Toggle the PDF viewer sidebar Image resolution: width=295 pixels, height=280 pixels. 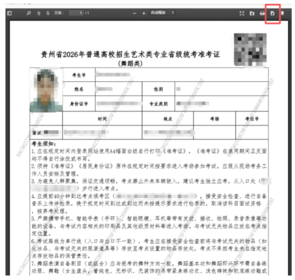pyautogui.click(x=9, y=13)
